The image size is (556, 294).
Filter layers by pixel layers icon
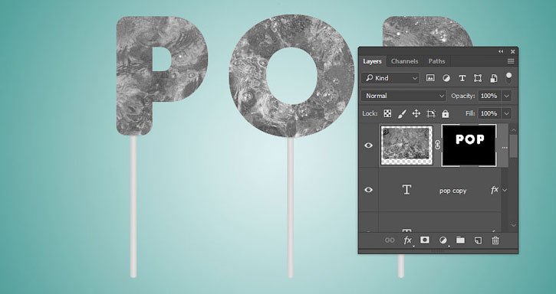tap(430, 78)
